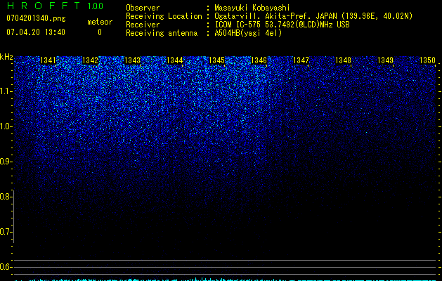Click time marker 1348
This screenshot has width=442, height=281.
click(343, 60)
